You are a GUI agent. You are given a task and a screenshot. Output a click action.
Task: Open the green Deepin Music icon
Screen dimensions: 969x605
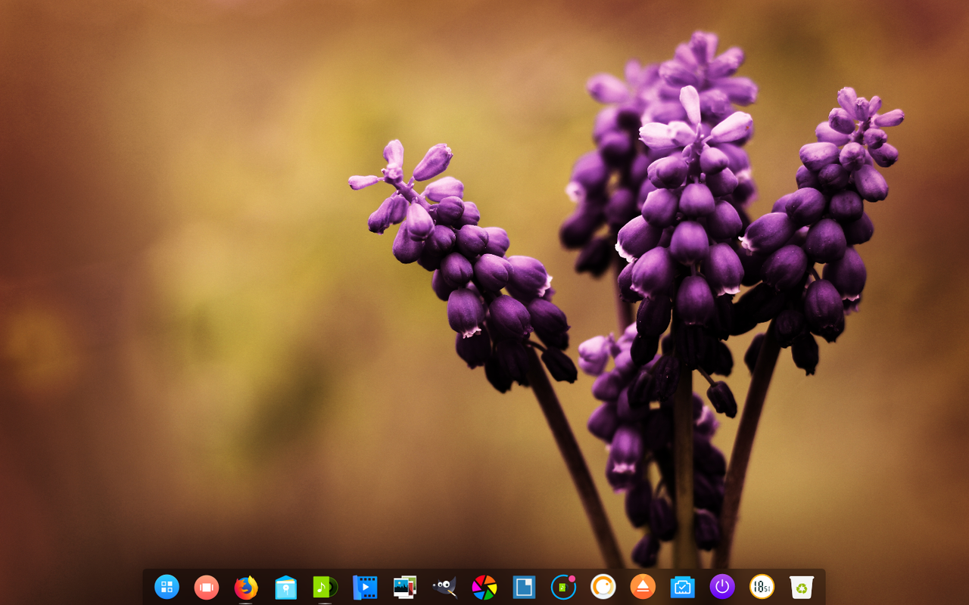tap(326, 587)
